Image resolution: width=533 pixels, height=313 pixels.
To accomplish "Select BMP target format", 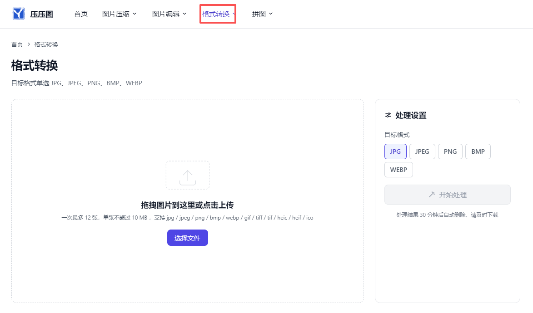I will (478, 152).
